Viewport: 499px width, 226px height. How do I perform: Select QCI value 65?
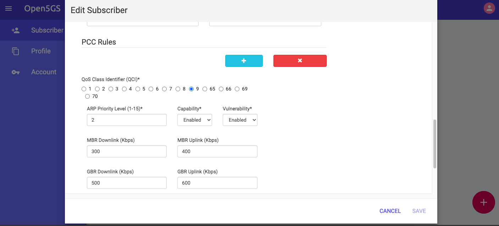point(205,89)
